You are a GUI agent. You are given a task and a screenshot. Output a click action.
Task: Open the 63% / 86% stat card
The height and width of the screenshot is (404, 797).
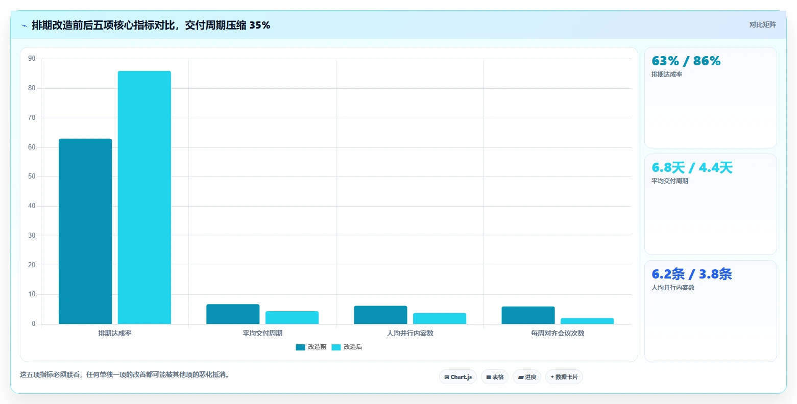[x=711, y=98]
